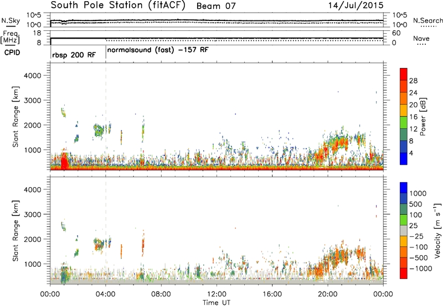Click the velocity colorbar '1000' tick label
This screenshot has height=306, width=443.
(x=418, y=193)
